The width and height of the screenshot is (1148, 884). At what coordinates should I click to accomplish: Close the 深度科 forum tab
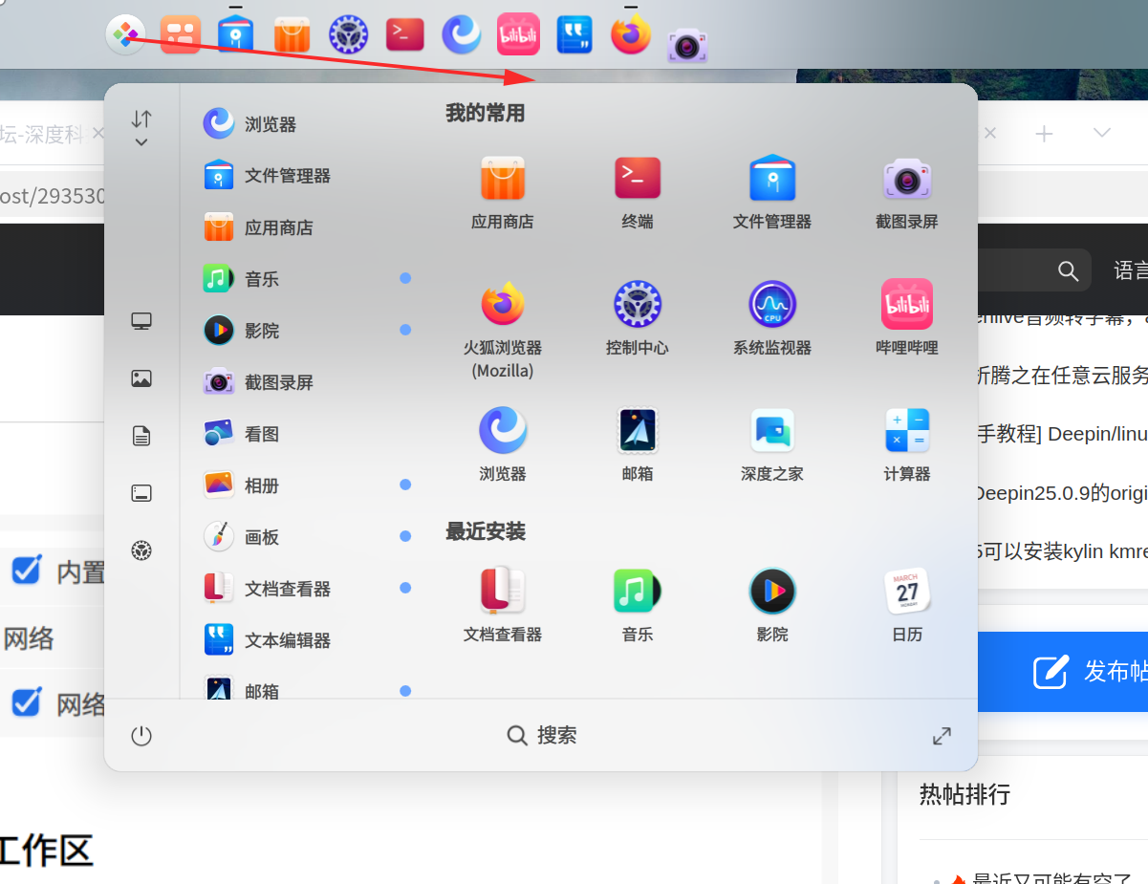pos(97,135)
